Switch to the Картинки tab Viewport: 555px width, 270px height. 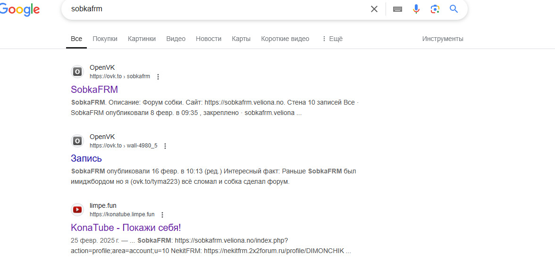pos(142,39)
